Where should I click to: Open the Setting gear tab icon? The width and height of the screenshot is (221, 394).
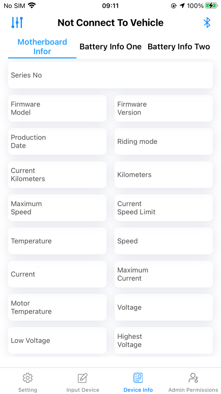[28, 378]
